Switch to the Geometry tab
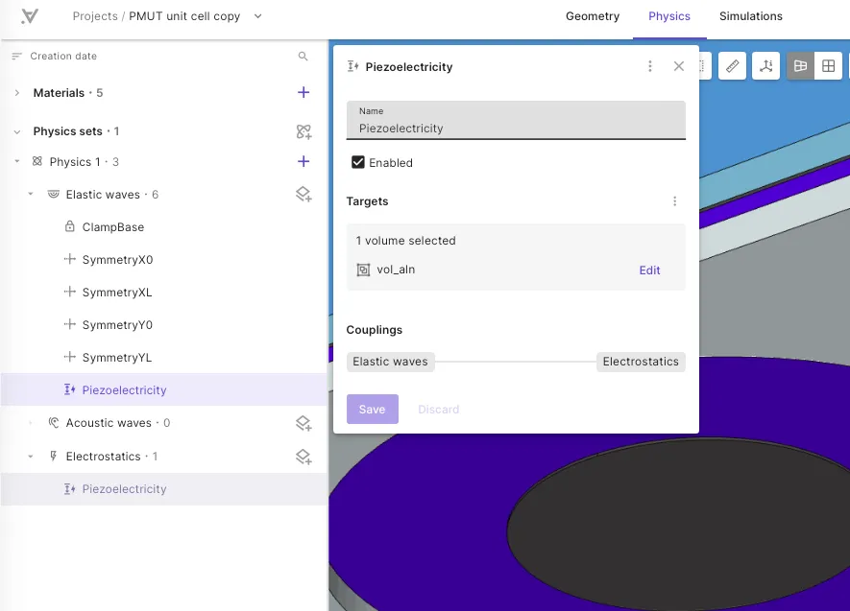850x611 pixels. 593,16
